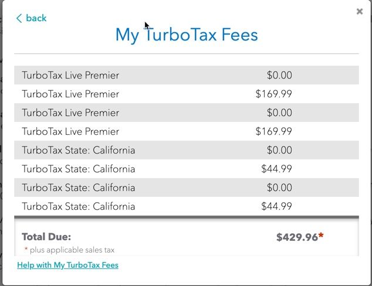The width and height of the screenshot is (372, 286).
Task: Click the $429.96 total amount
Action: coord(297,237)
